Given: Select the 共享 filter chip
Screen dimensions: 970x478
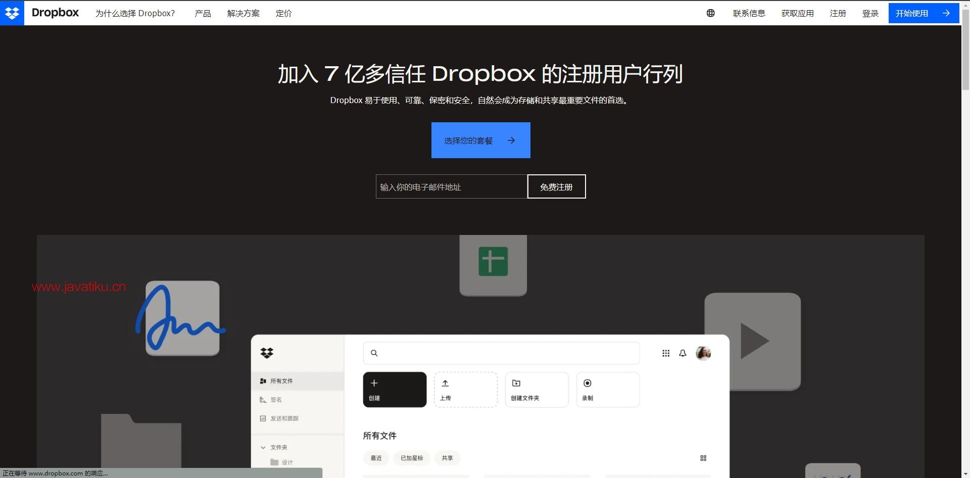Looking at the screenshot, I should [x=447, y=458].
